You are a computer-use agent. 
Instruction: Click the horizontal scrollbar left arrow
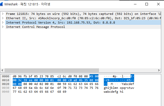coord(2,70)
